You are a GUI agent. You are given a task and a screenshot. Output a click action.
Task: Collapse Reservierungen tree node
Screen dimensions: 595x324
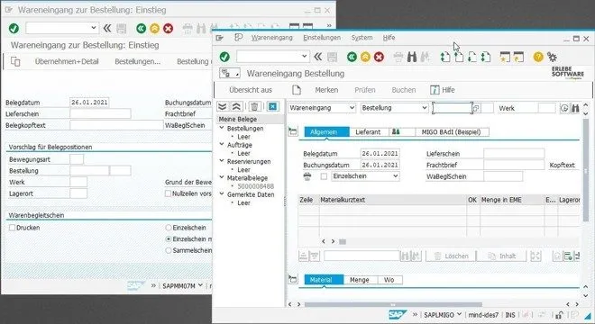(222, 161)
